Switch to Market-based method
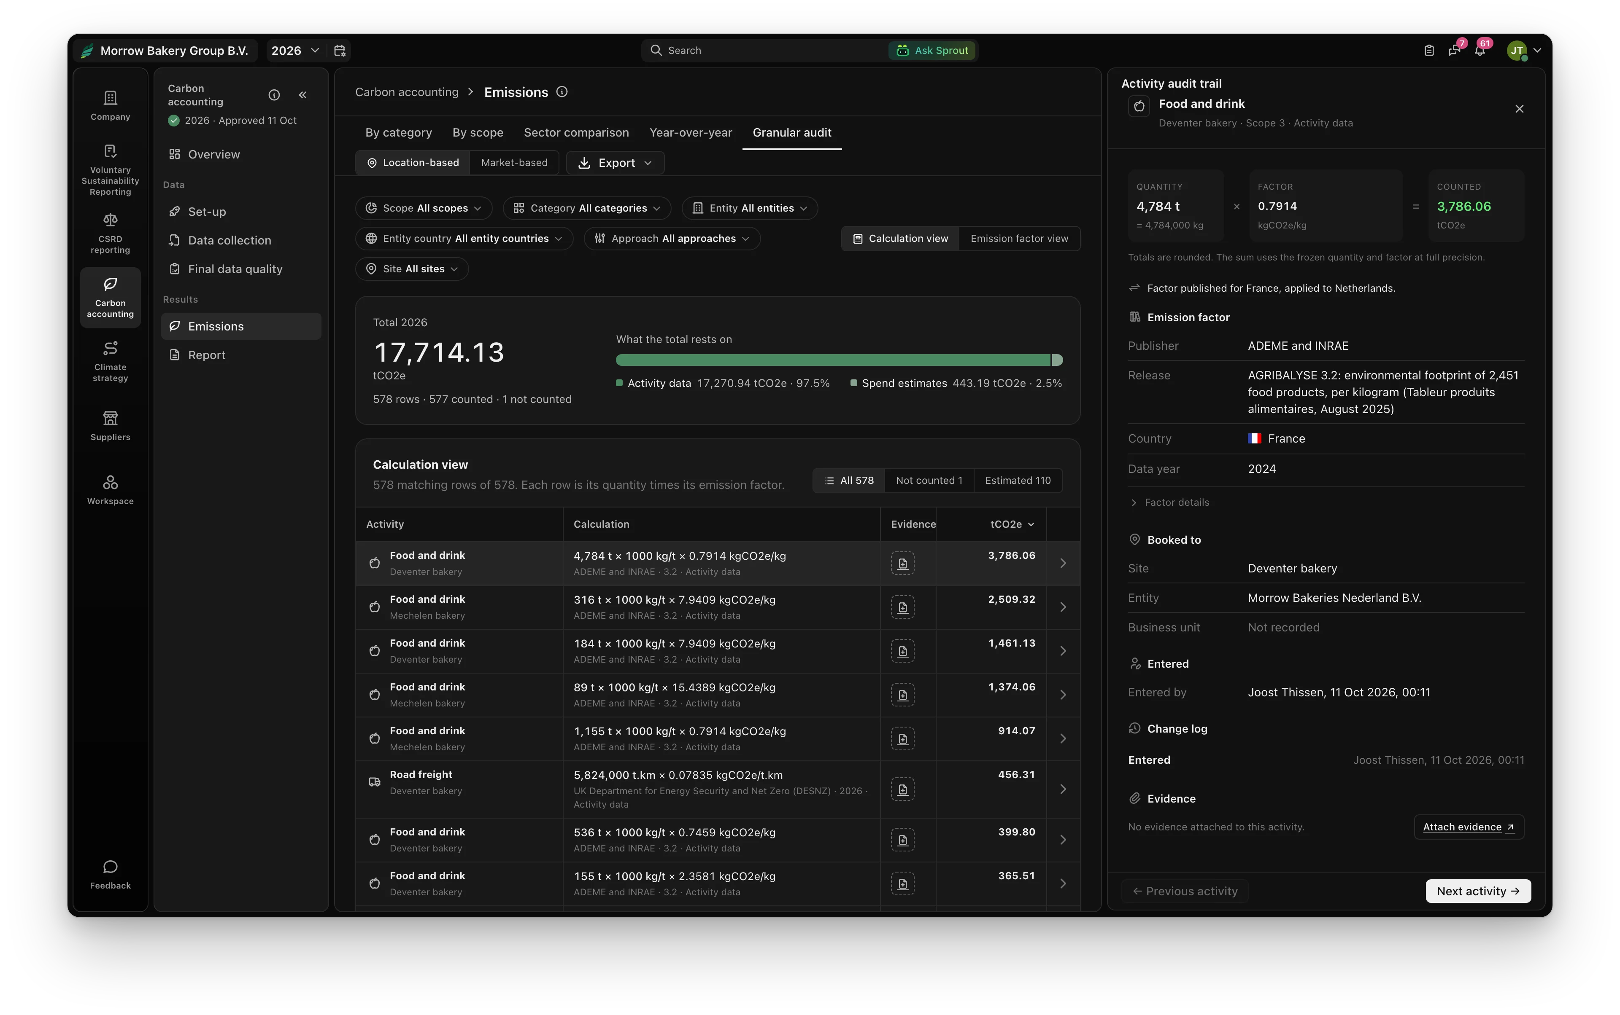 [514, 162]
